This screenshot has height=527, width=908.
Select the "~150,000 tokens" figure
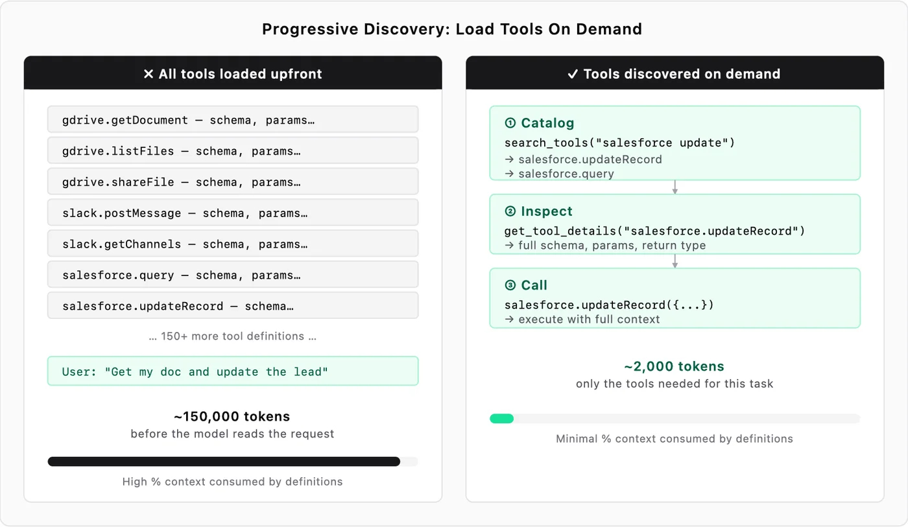pos(232,416)
